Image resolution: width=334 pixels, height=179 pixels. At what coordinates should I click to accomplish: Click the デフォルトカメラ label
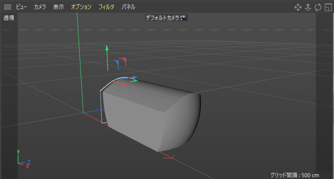pos(162,18)
